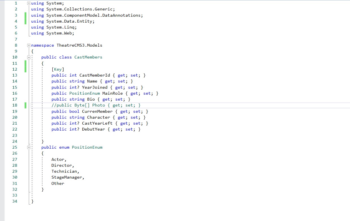Click line number 22 to select DebutYear line
The height and width of the screenshot is (221, 350).
(x=15, y=129)
